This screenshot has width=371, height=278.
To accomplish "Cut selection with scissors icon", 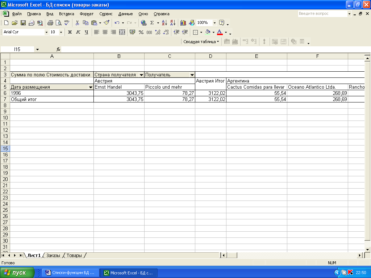I will click(77, 23).
